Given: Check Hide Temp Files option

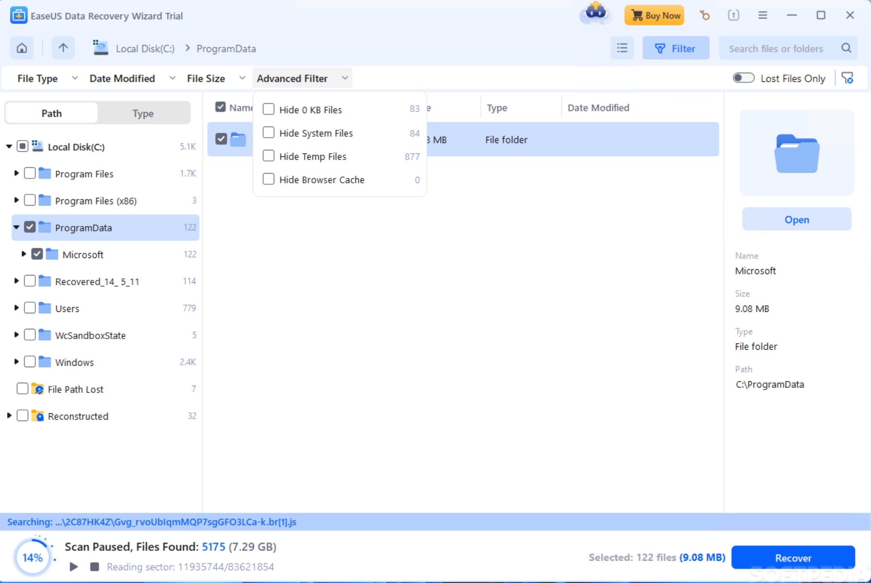Looking at the screenshot, I should click(268, 156).
